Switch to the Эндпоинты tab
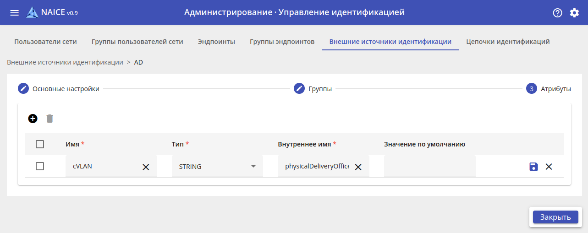Screen dimensions: 588x233 click(216, 42)
